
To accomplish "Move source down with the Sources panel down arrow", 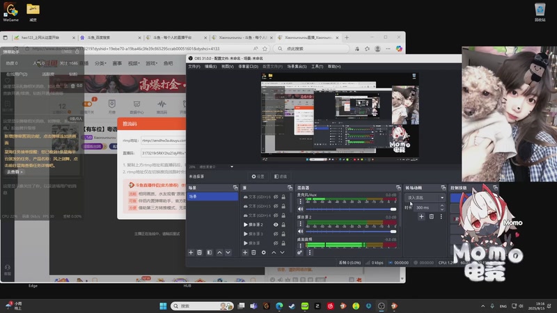I will [x=282, y=252].
